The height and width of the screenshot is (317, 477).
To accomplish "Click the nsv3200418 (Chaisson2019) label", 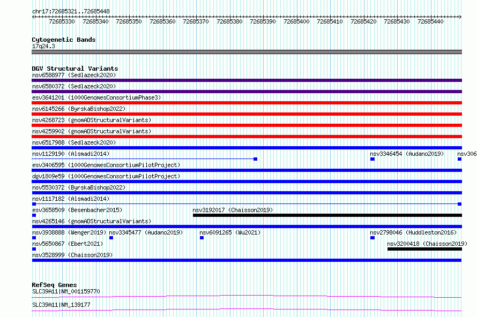I will 427,244.
